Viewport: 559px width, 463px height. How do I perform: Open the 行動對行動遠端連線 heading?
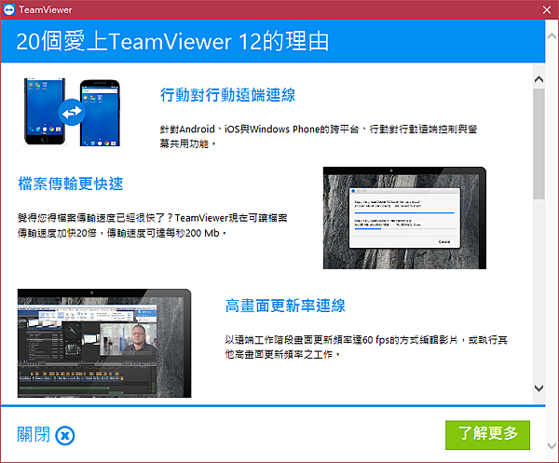pyautogui.click(x=227, y=95)
